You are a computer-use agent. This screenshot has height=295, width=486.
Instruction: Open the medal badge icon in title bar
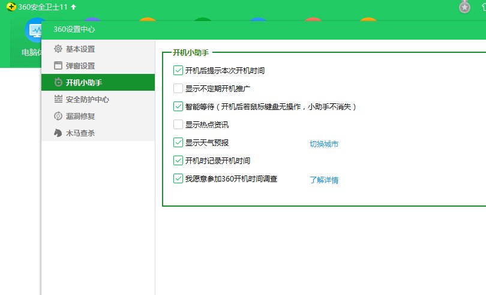pos(464,7)
